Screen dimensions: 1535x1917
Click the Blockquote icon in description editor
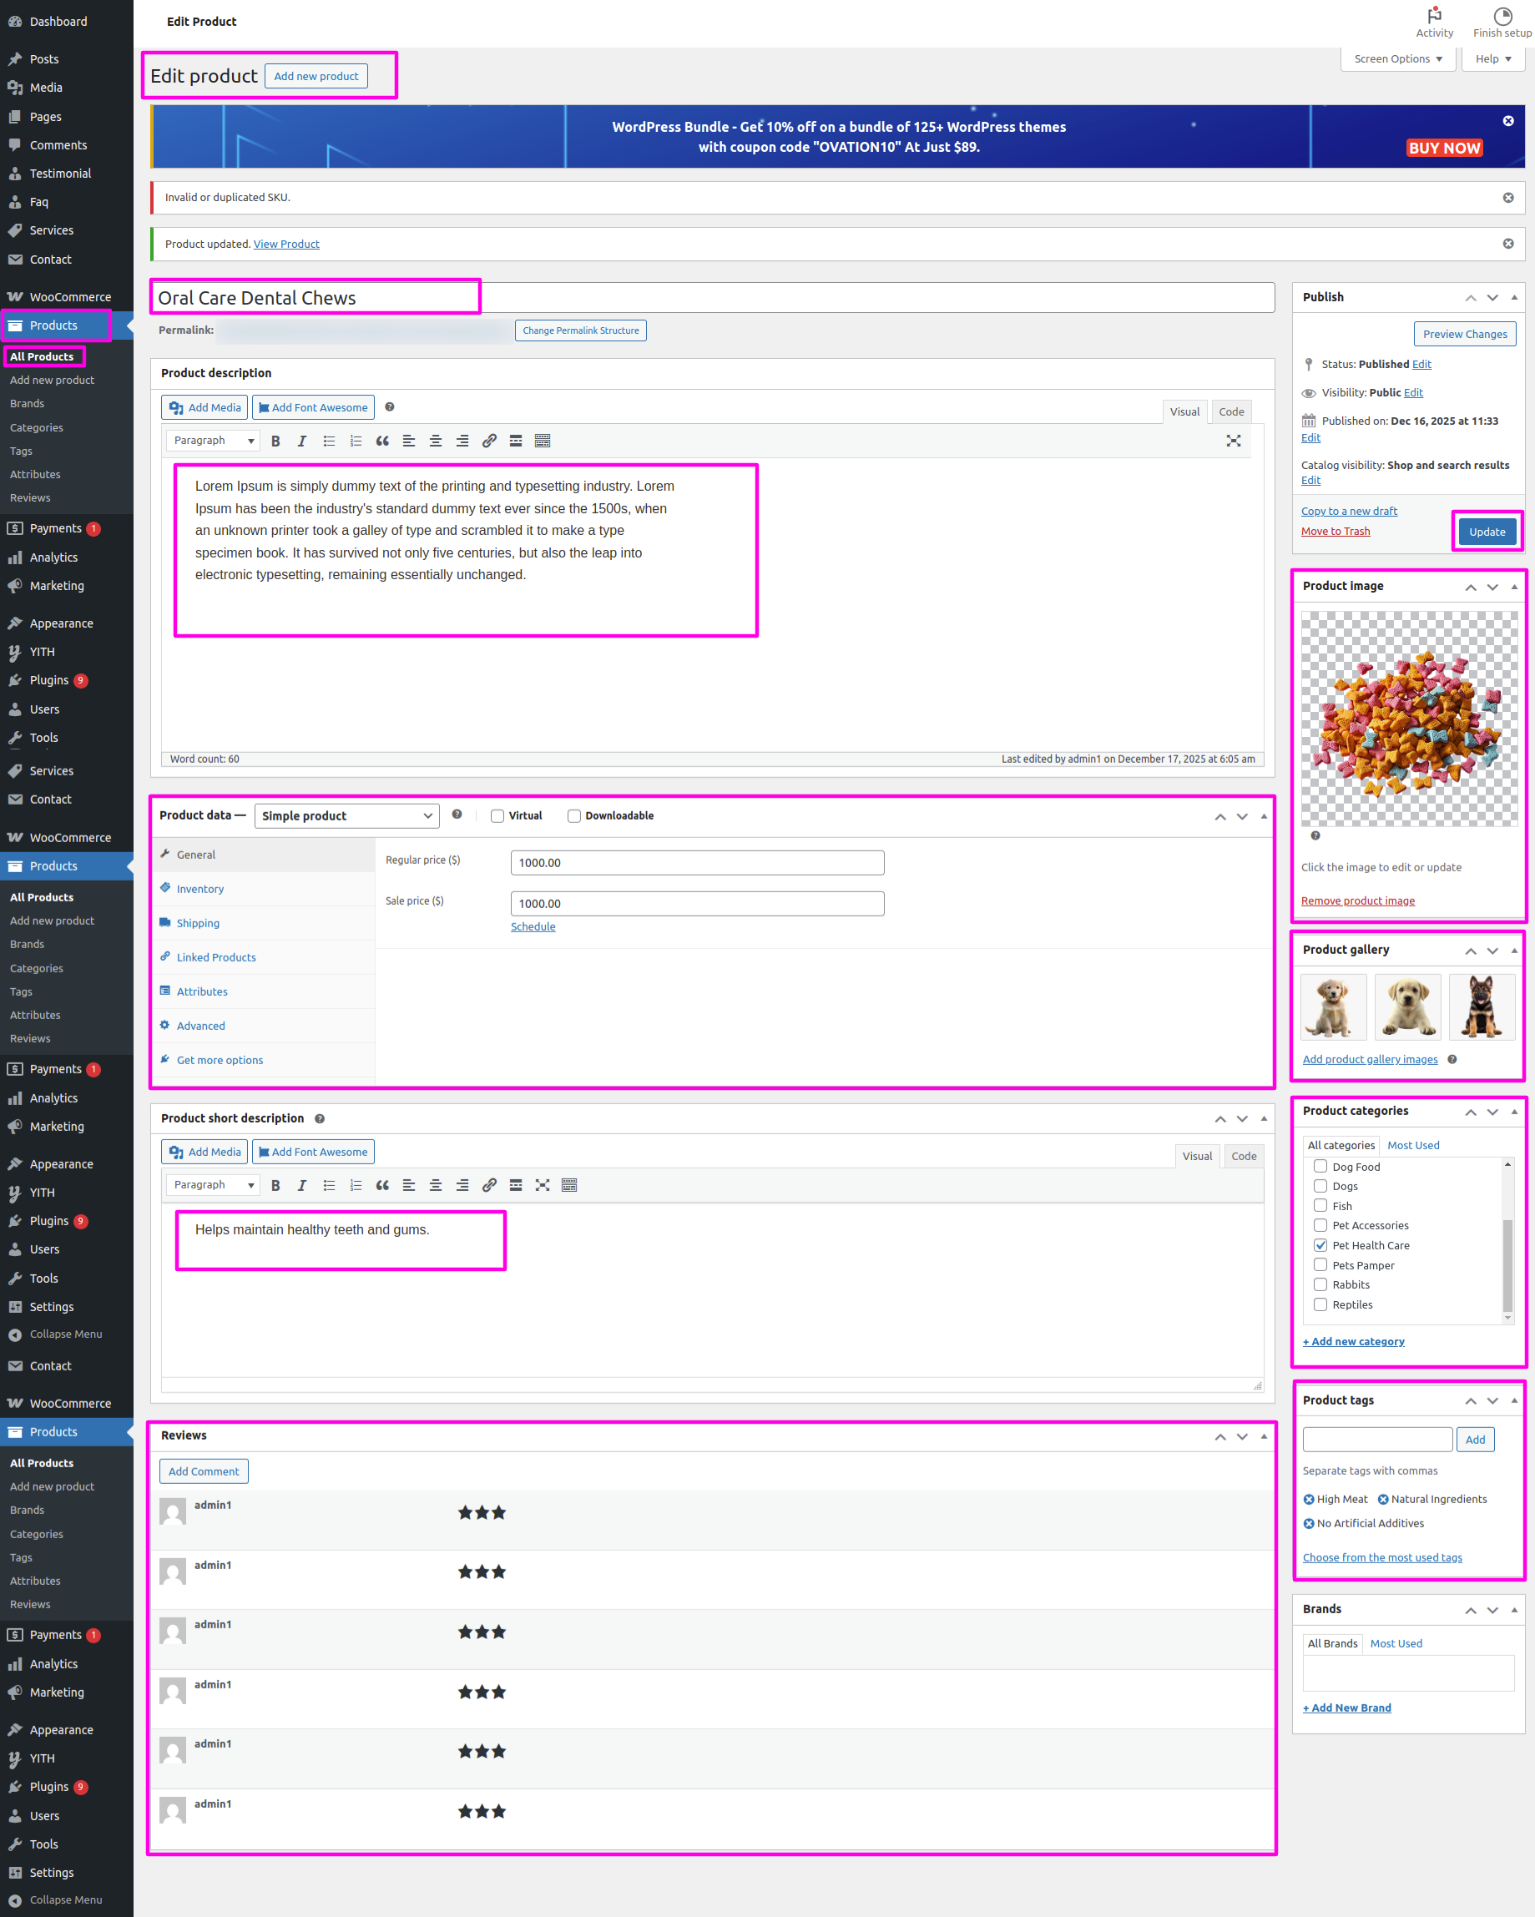point(382,441)
